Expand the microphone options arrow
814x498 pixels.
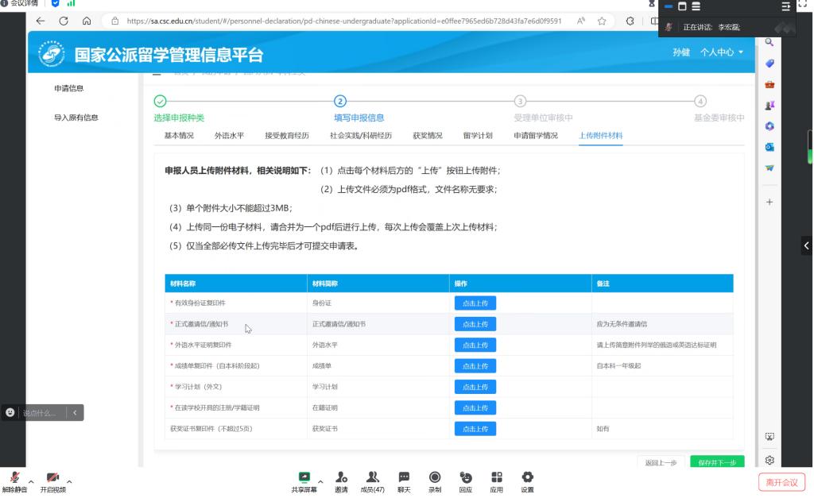31,481
